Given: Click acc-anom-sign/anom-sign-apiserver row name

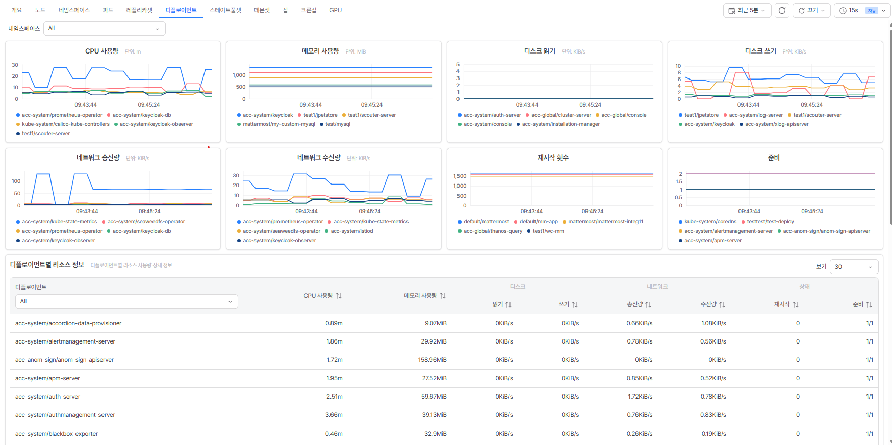Looking at the screenshot, I should [64, 360].
